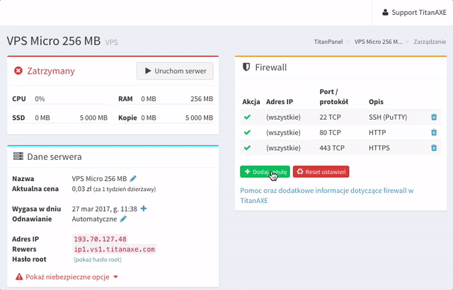Delete the HTTP 80 TCP firewall rule
Image resolution: width=453 pixels, height=290 pixels.
[434, 132]
